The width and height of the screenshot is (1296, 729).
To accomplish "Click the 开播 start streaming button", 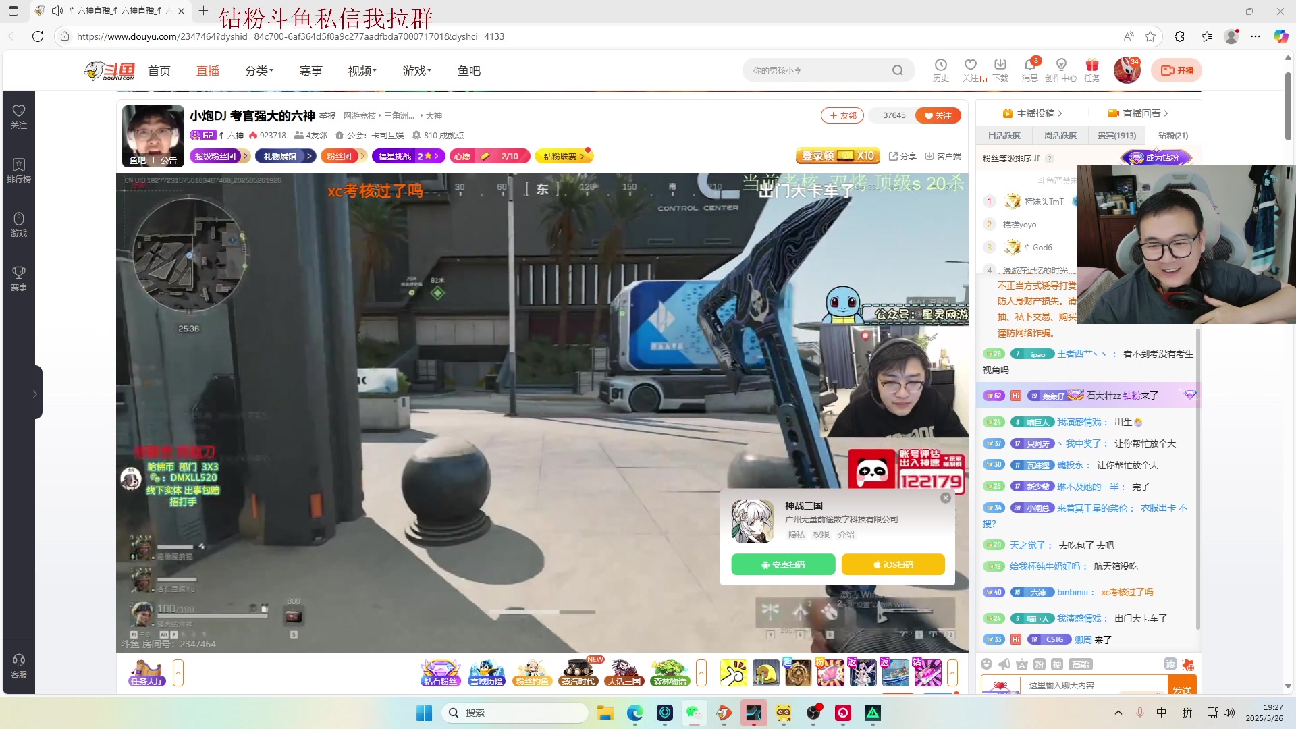I will 1177,70.
